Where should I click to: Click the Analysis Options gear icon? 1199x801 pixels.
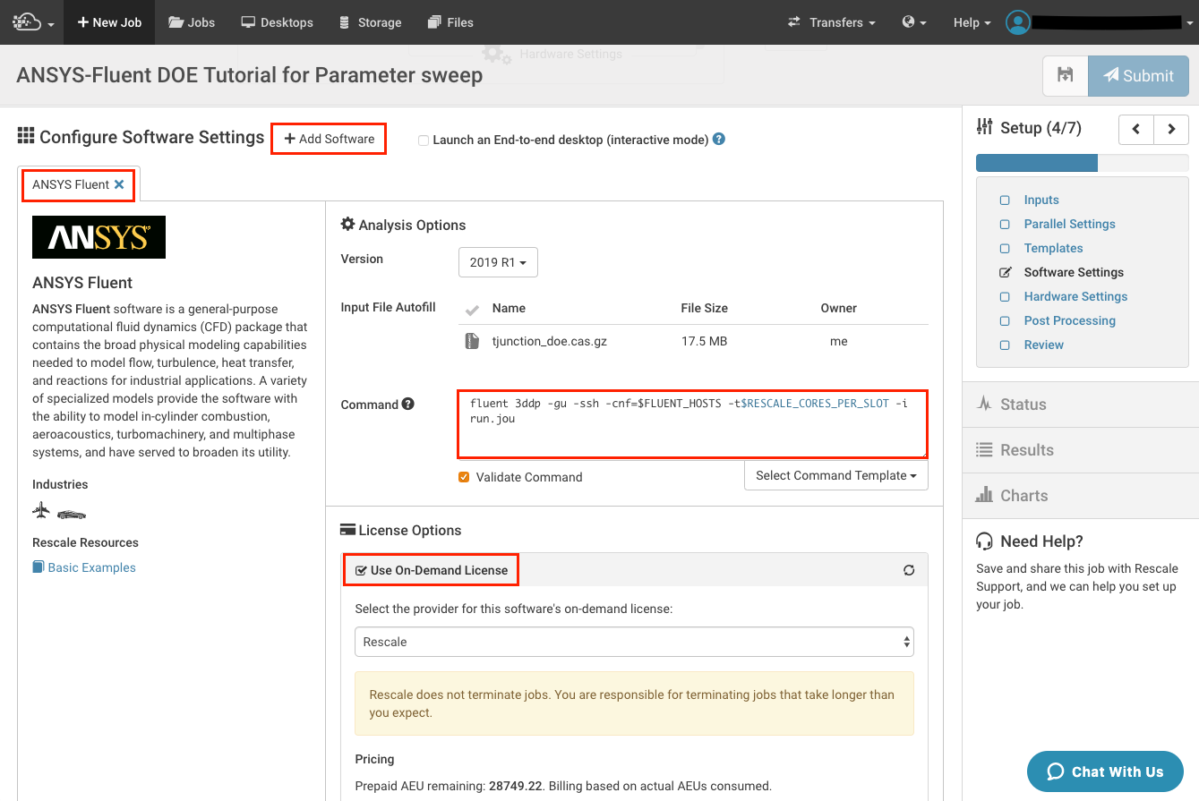click(348, 224)
